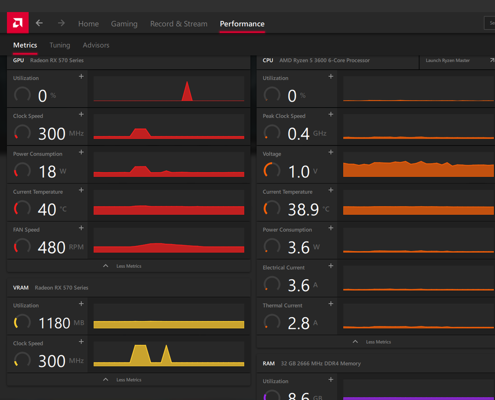This screenshot has width=495, height=400.
Task: Click the GPU Utilization graph
Action: coord(169,89)
